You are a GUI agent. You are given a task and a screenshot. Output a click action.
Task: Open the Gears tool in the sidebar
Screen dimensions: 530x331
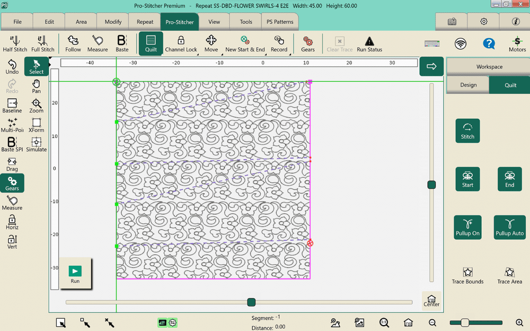coord(12,183)
